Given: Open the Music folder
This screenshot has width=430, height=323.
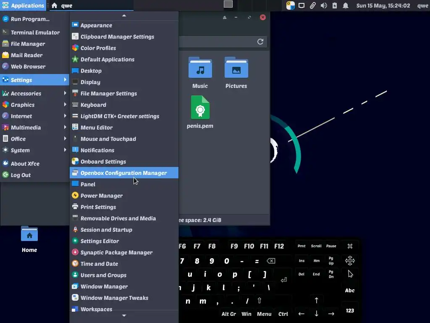Looking at the screenshot, I should [200, 73].
